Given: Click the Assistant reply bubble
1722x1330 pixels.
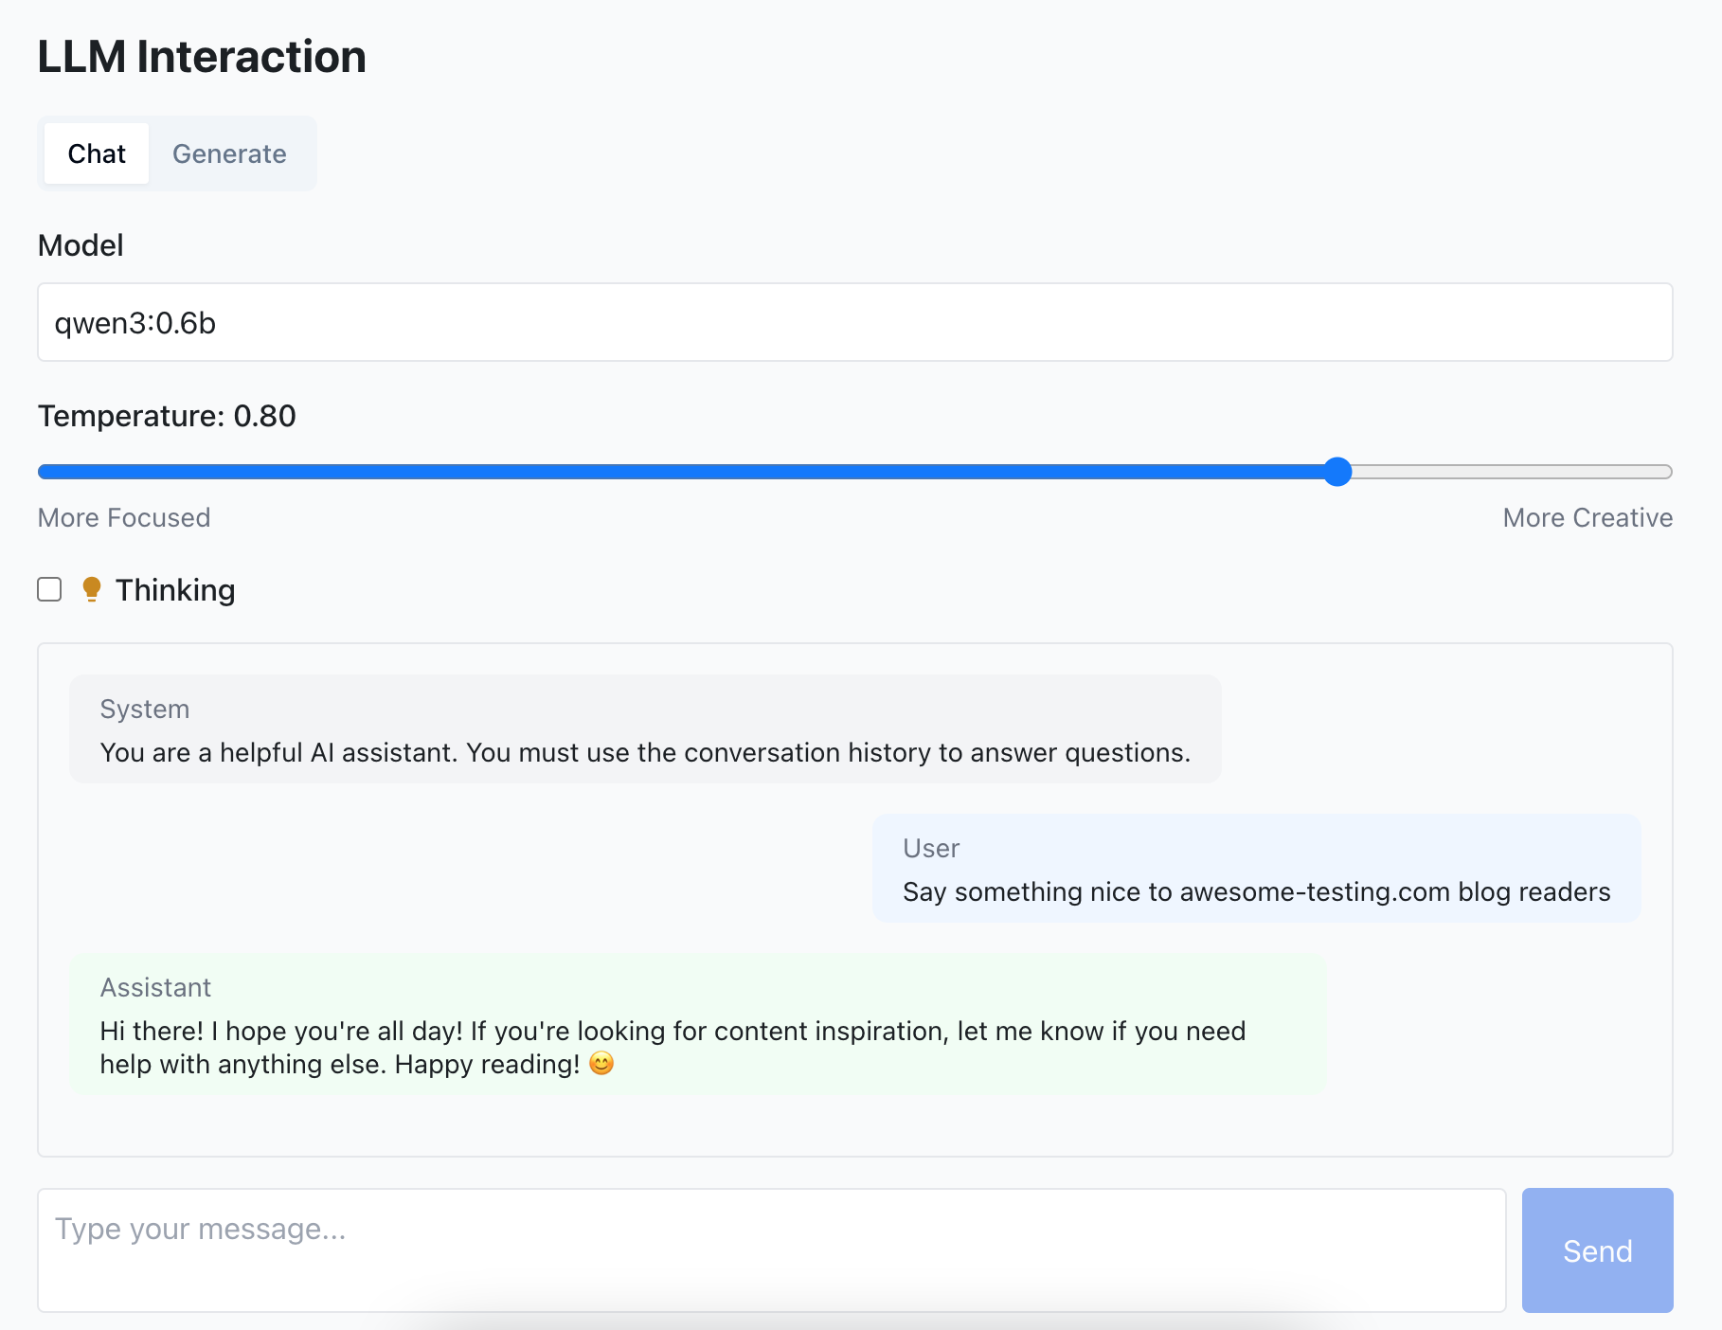Looking at the screenshot, I should tap(697, 1025).
